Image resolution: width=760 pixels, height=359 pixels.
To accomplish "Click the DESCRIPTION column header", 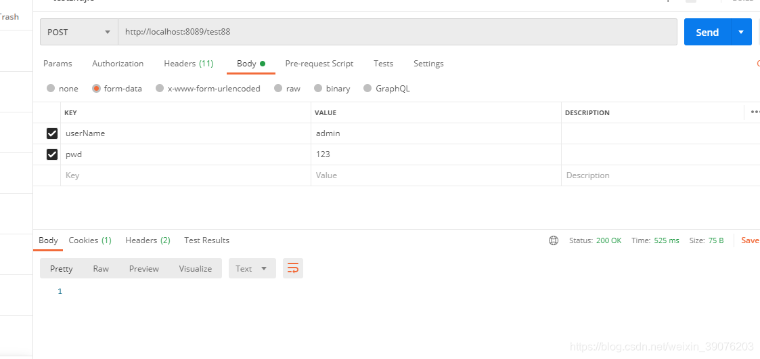I will (x=587, y=112).
